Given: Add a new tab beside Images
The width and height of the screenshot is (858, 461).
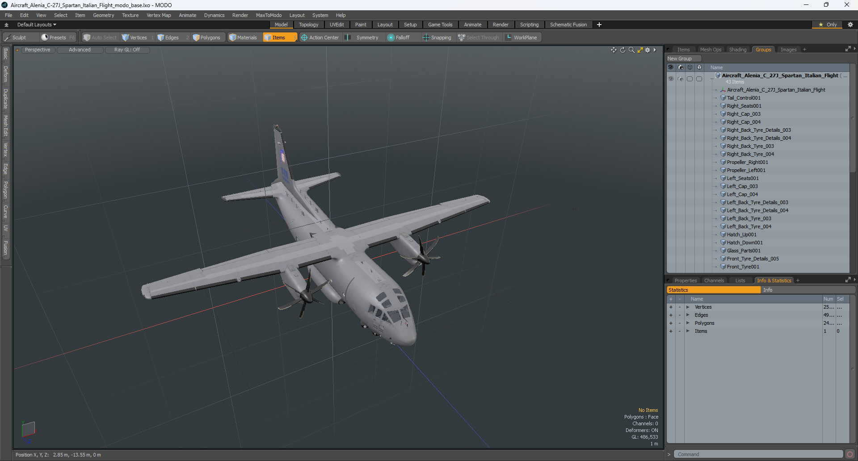Looking at the screenshot, I should coord(804,50).
